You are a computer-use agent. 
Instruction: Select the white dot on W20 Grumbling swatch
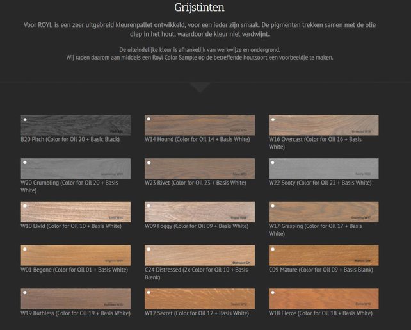[25, 163]
